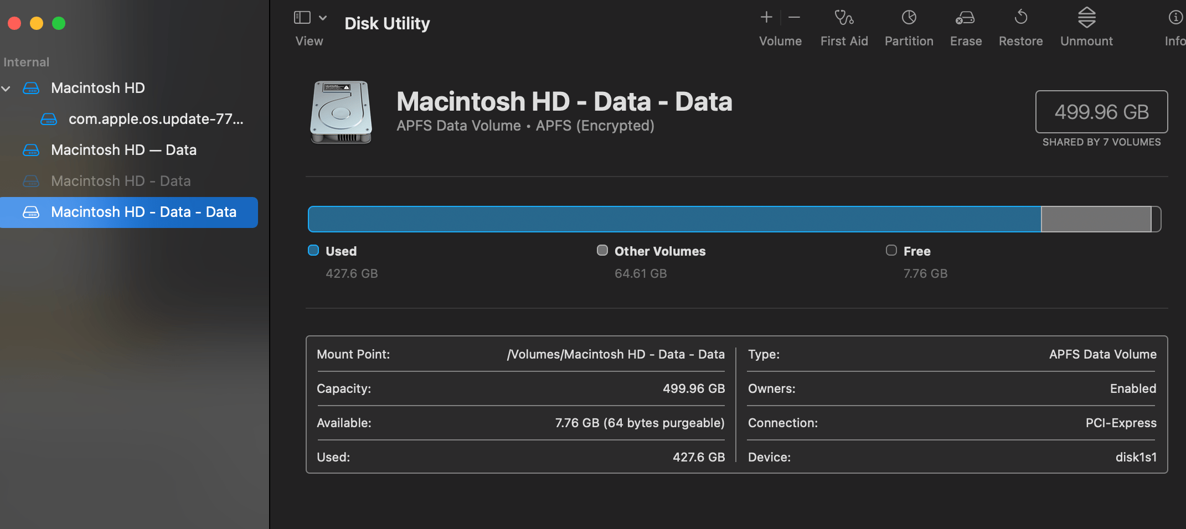
Task: Add a new APFS volume with plus icon
Action: point(766,17)
